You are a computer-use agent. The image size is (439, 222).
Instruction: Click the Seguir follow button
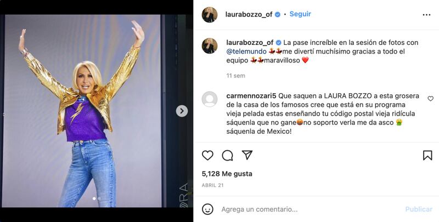pyautogui.click(x=300, y=14)
